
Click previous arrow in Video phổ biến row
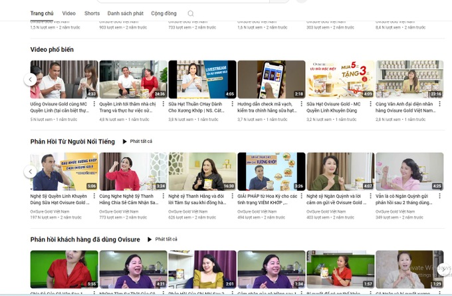click(31, 79)
